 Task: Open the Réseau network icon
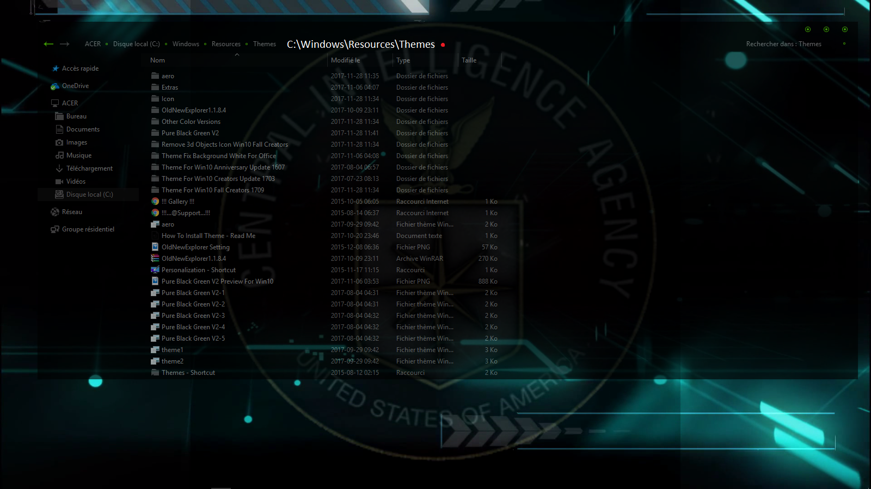click(x=55, y=212)
